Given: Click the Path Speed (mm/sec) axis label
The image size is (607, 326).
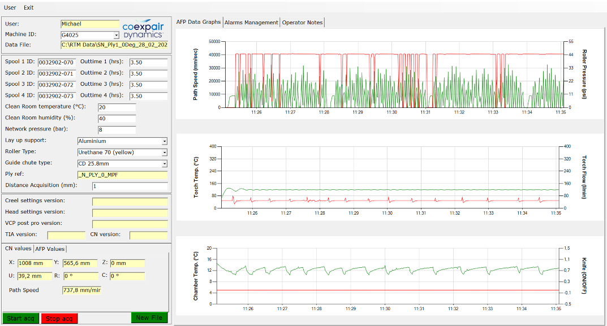Looking at the screenshot, I should (x=196, y=74).
